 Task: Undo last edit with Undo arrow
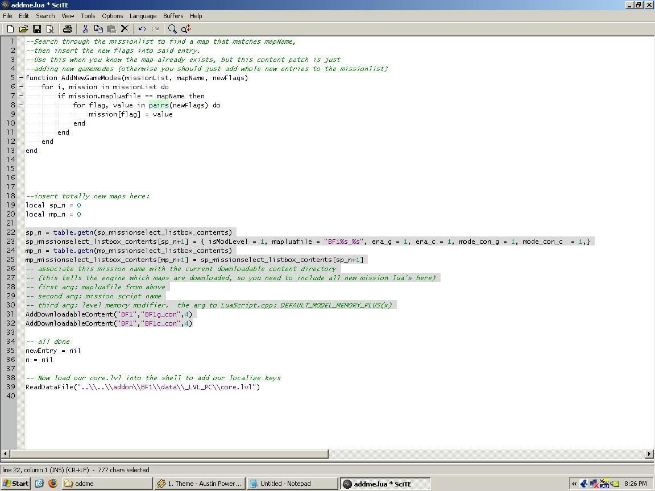click(142, 29)
